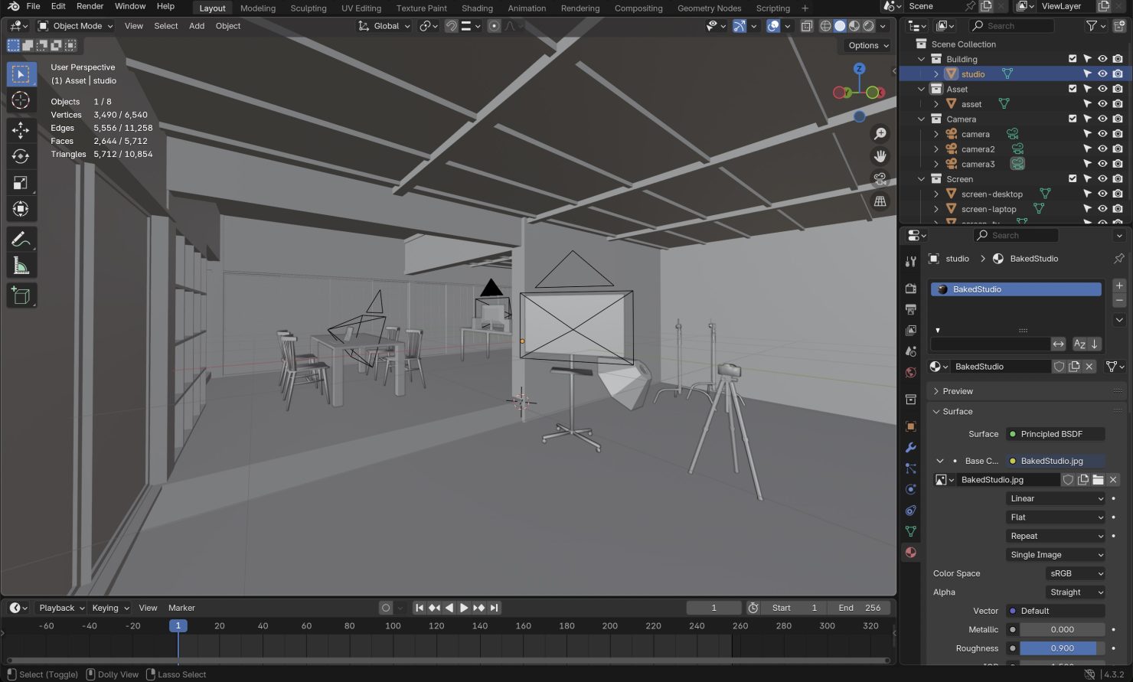Click the Principled BSDF surface button
Screen dimensions: 1133x682
pyautogui.click(x=1055, y=434)
